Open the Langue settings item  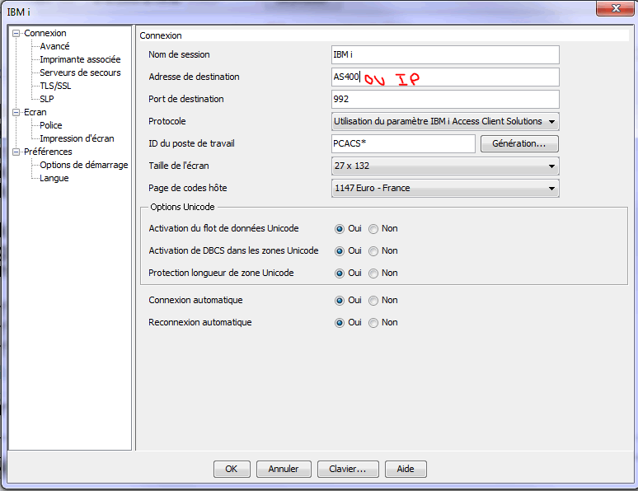tap(54, 178)
